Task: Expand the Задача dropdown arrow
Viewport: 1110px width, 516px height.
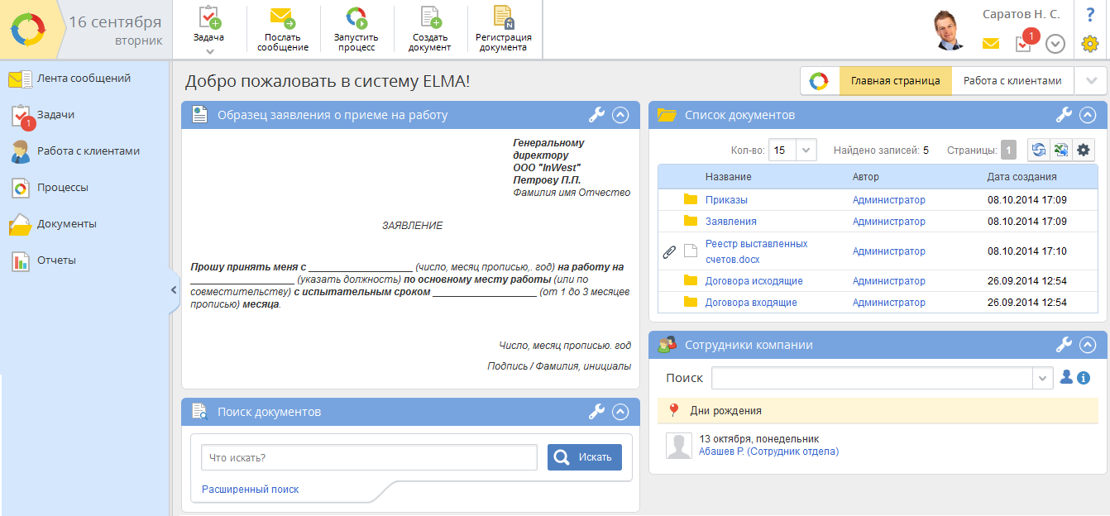Action: [x=209, y=51]
